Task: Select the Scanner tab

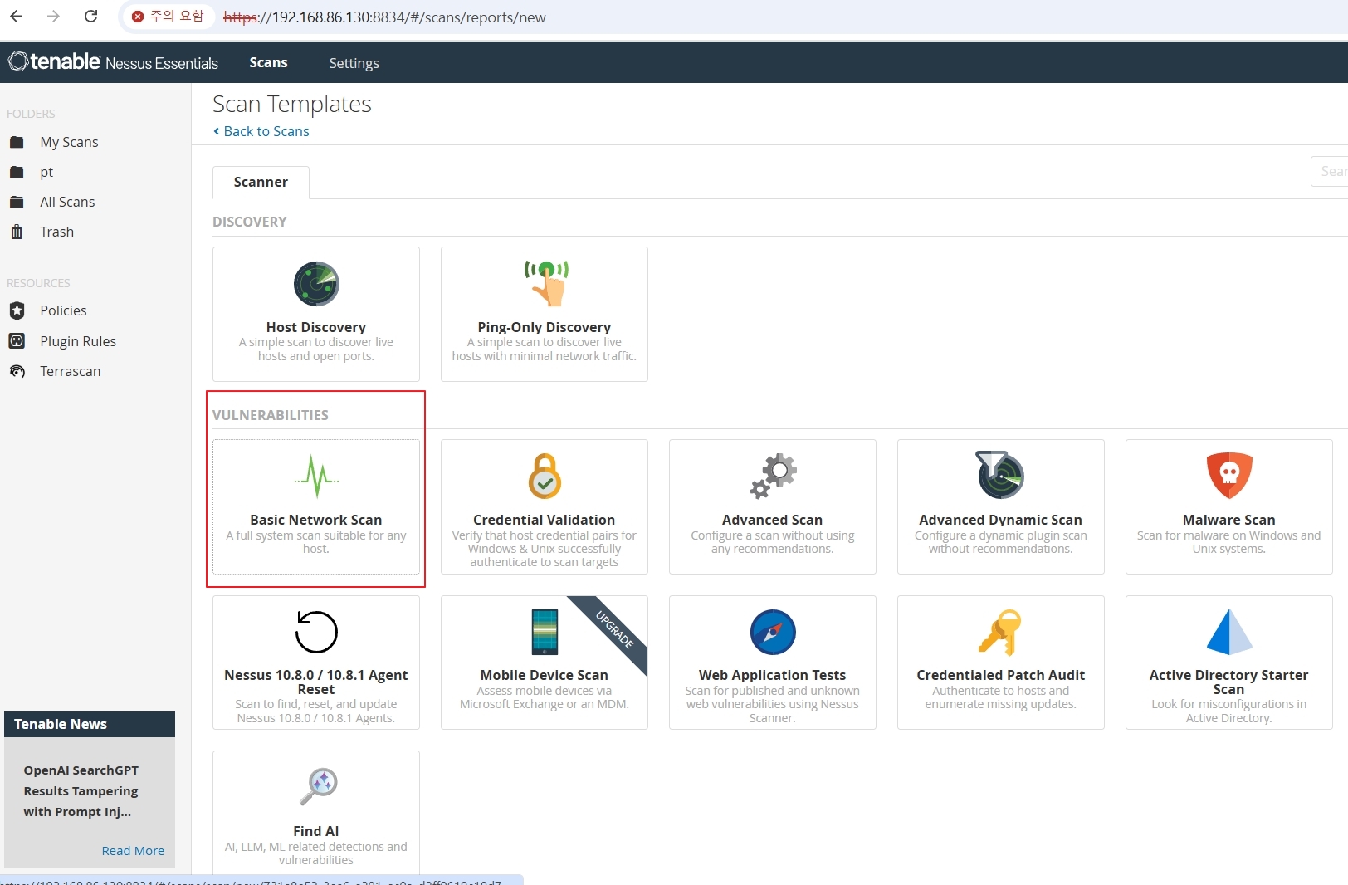Action: point(261,182)
